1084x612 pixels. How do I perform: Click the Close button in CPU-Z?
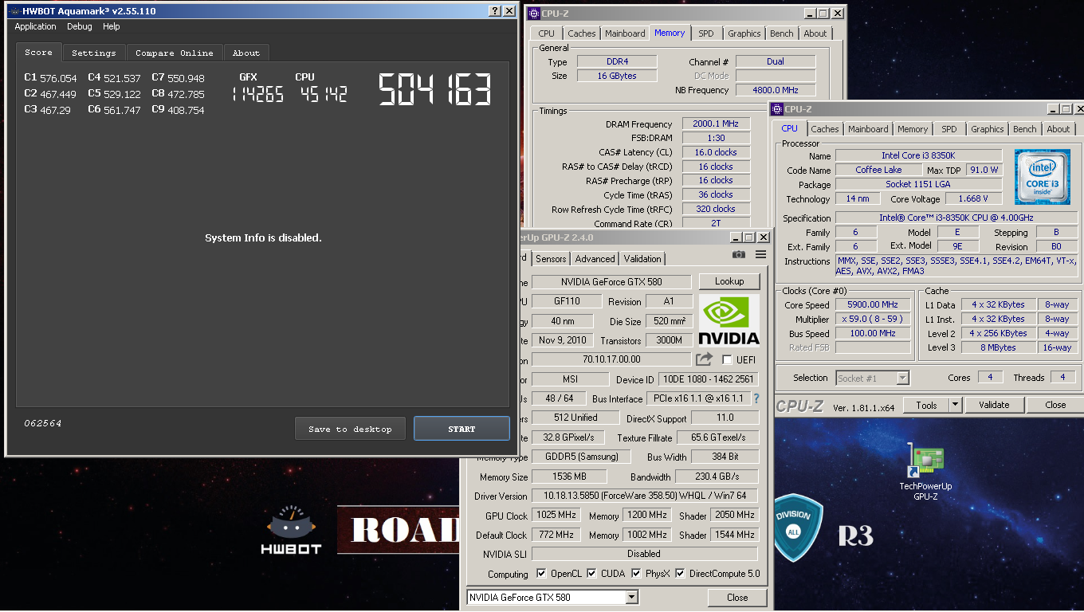click(x=1055, y=405)
